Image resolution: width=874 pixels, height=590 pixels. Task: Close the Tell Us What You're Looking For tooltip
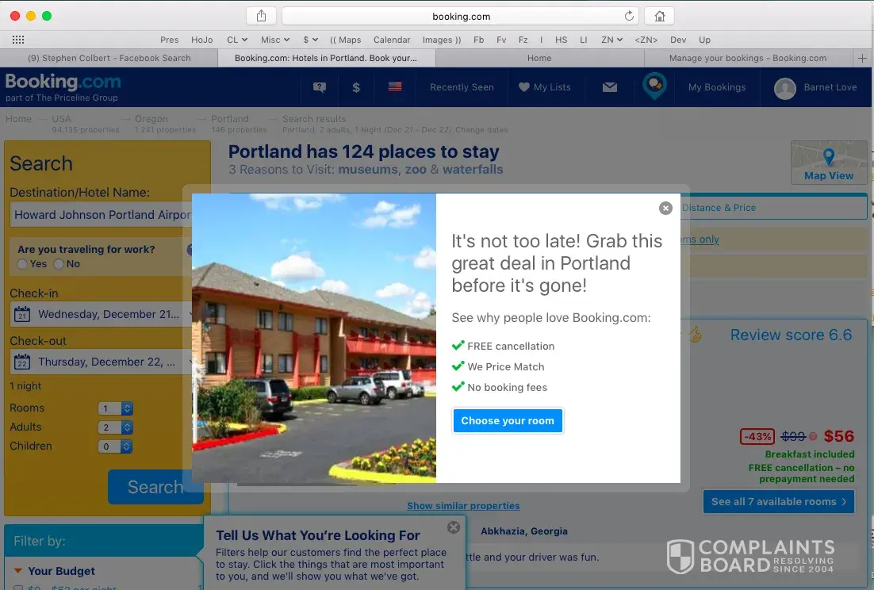454,527
